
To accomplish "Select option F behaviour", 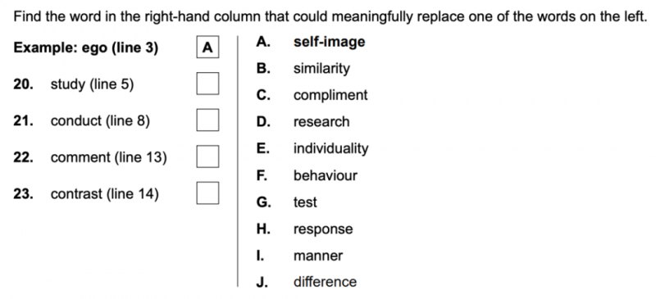I will coord(307,175).
